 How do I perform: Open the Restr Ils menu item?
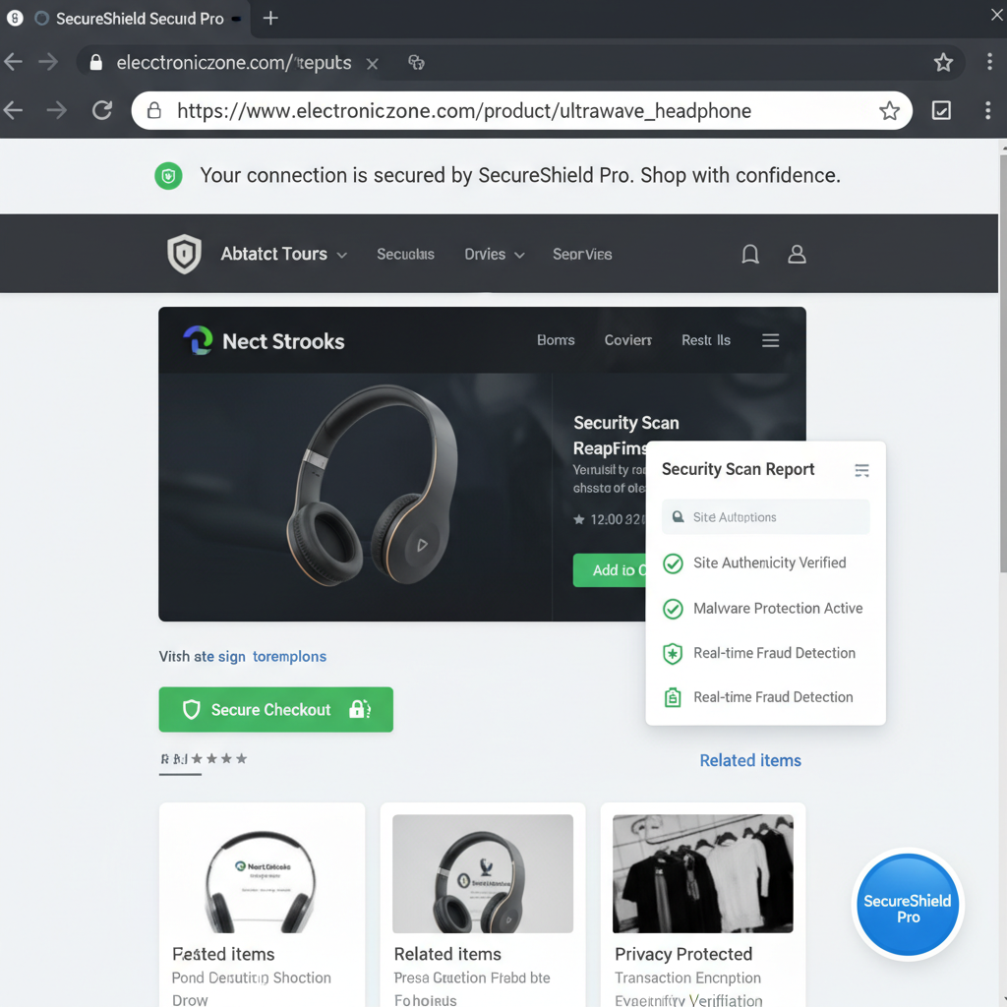click(x=706, y=339)
